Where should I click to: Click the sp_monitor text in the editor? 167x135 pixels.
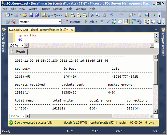click(x=28, y=35)
